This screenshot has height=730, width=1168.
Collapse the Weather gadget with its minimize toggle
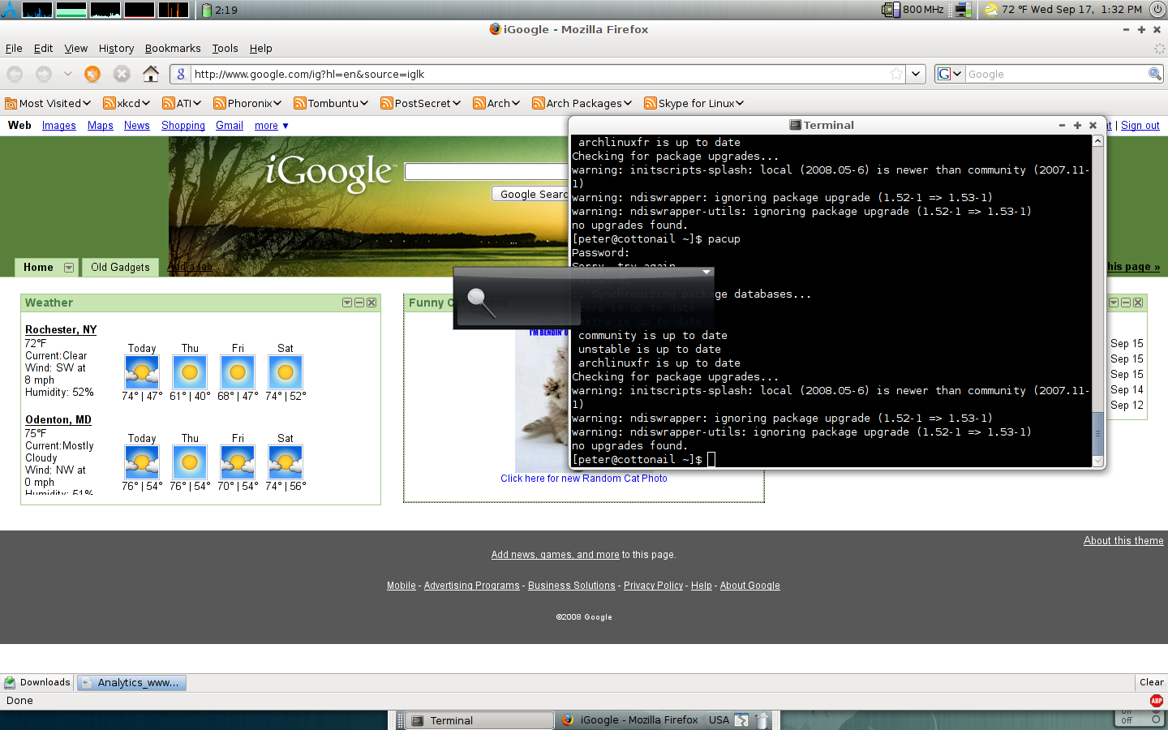[359, 303]
